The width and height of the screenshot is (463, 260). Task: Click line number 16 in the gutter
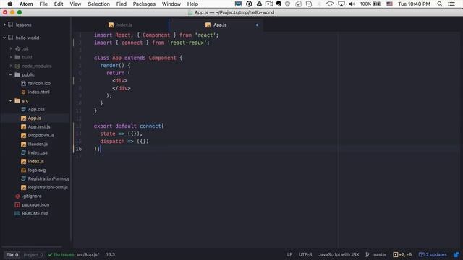click(x=79, y=149)
